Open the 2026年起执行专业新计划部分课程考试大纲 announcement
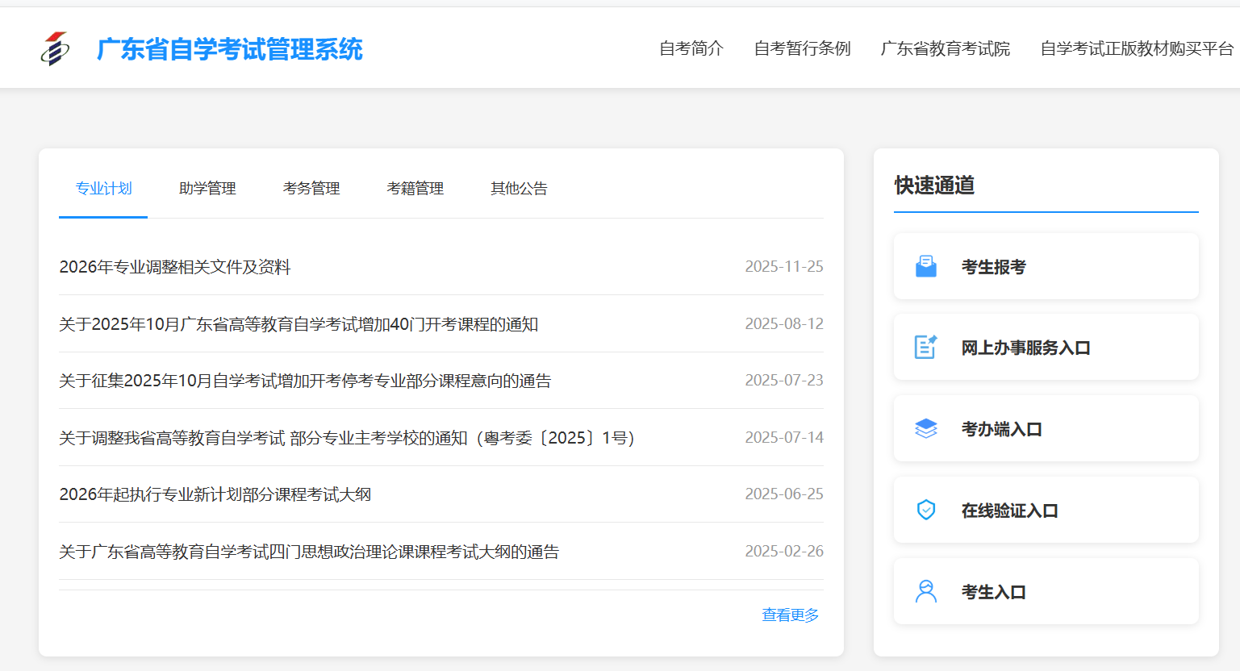1240x671 pixels. coord(215,494)
